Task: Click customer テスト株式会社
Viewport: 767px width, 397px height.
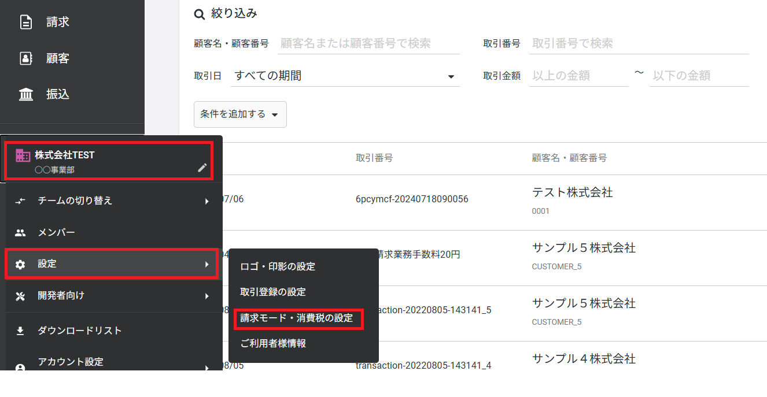Action: (x=572, y=193)
